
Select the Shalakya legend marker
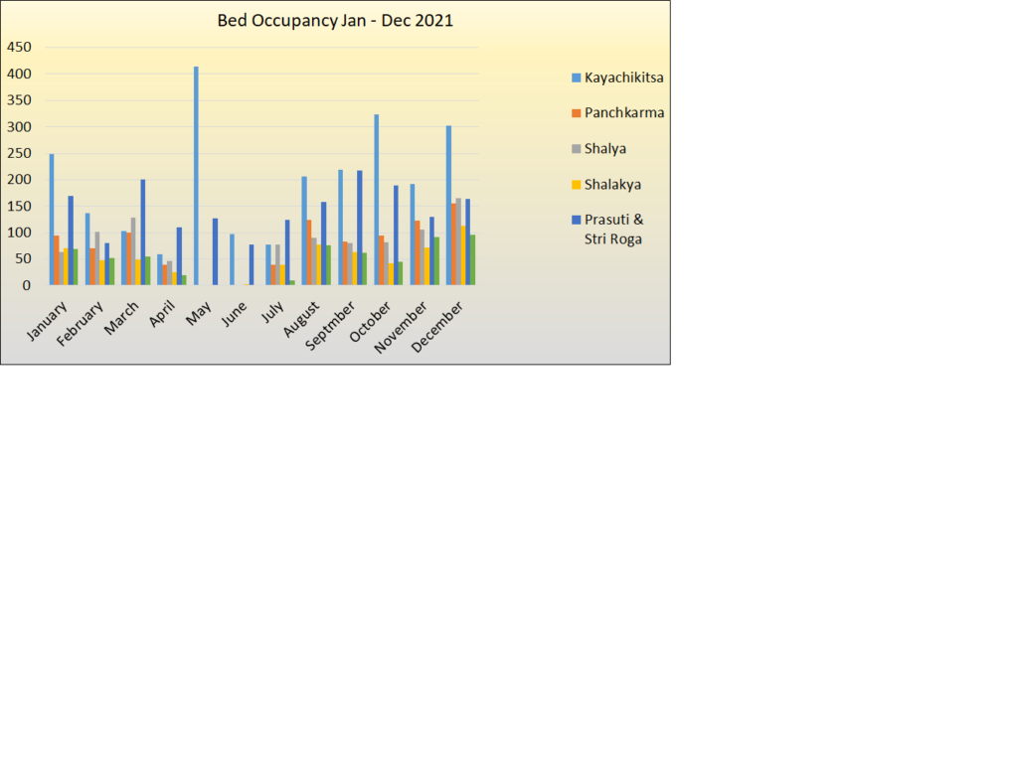(x=579, y=184)
